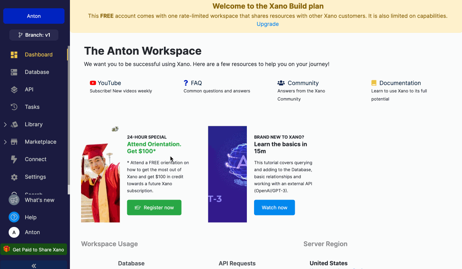Click the '24-HOUR SPECIAL' label

click(147, 137)
